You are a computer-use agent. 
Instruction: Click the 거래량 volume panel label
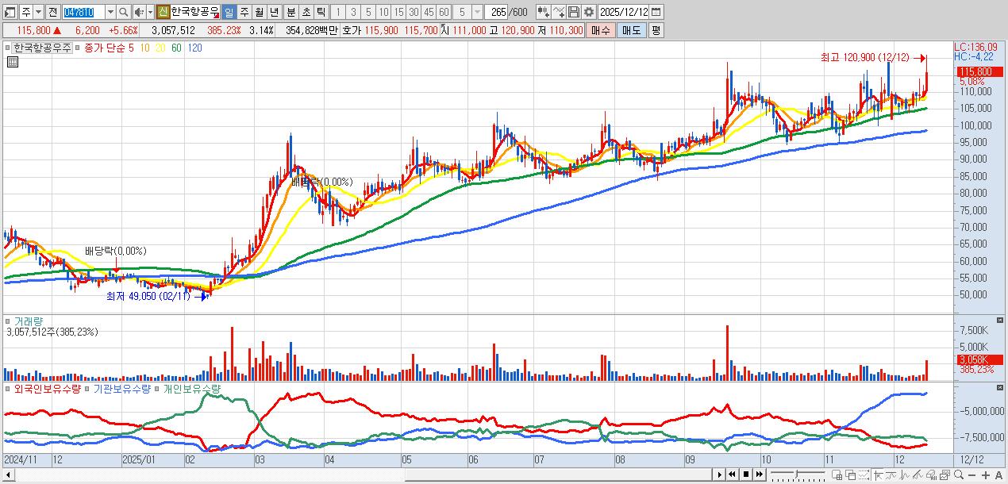(x=29, y=321)
